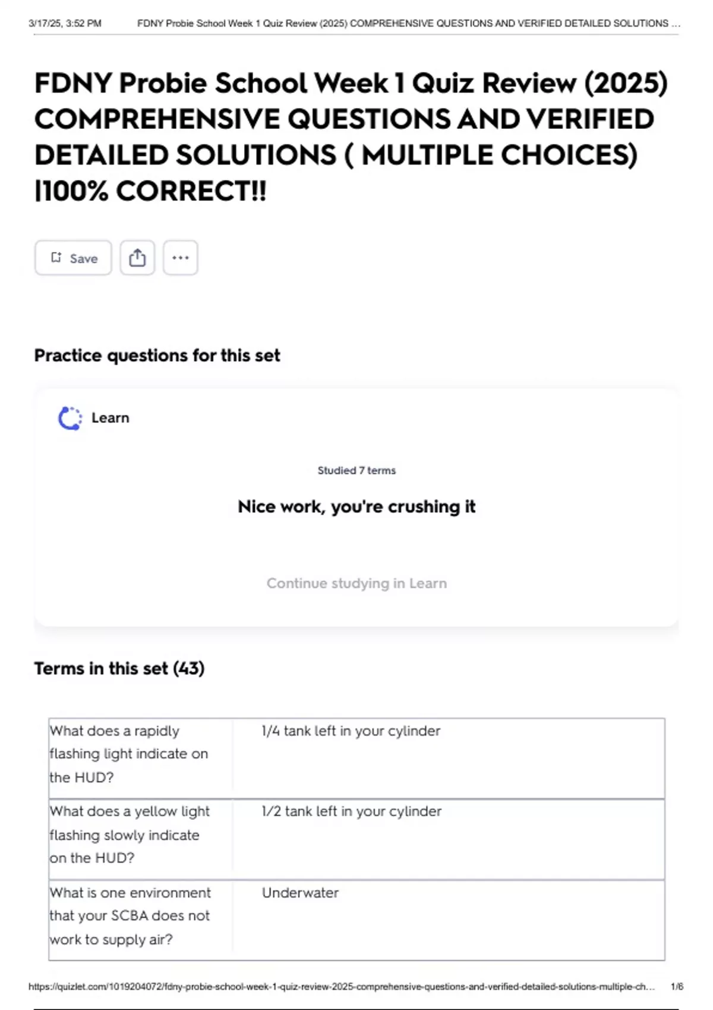
Task: Save this study set with Save button
Action: click(x=73, y=258)
